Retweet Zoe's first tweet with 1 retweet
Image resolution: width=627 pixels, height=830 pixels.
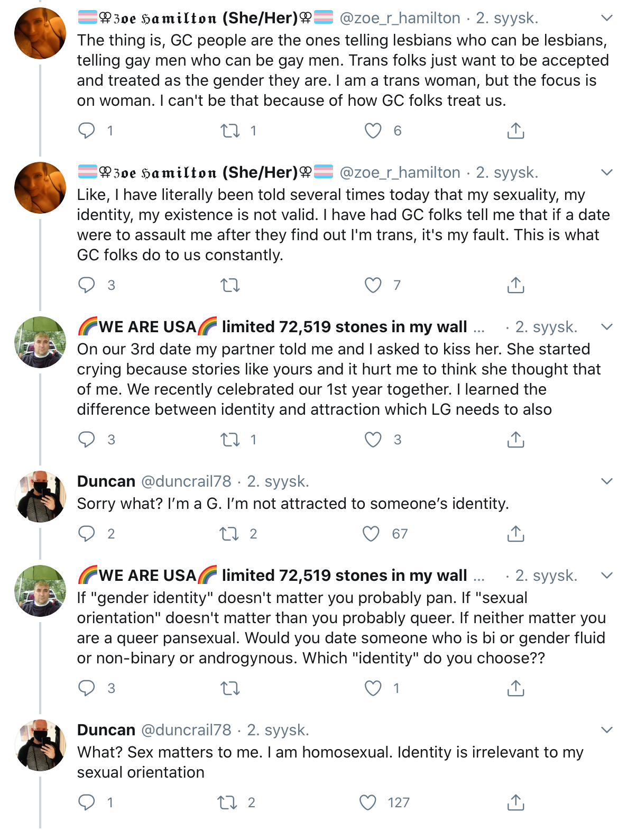coord(230,130)
